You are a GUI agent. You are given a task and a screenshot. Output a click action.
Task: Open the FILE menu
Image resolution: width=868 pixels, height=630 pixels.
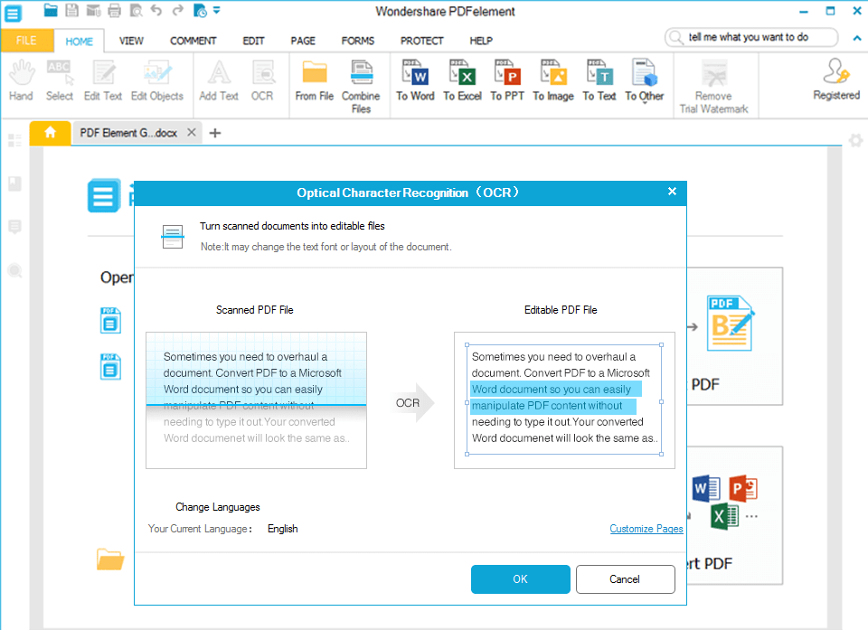point(27,41)
